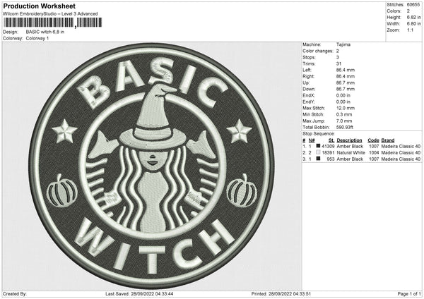Click the 'Code' column header
The width and height of the screenshot is (424, 299).
(373, 140)
